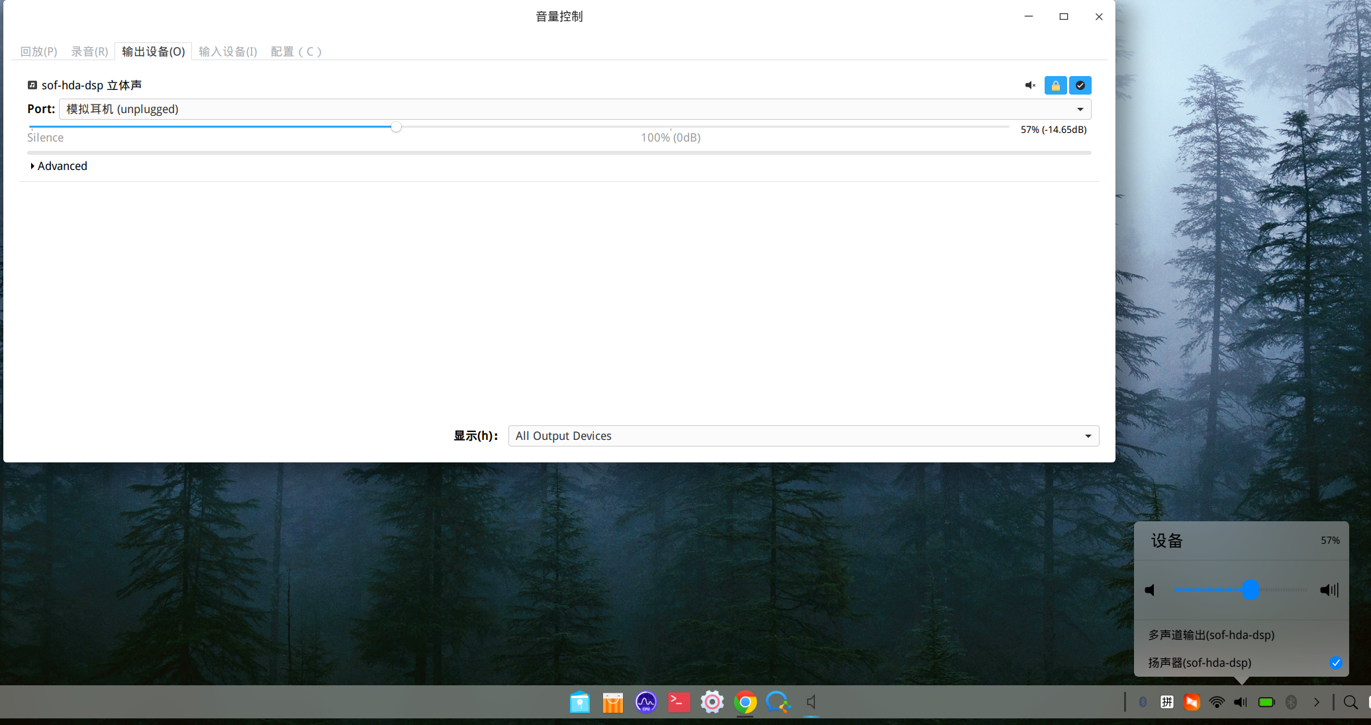The height and width of the screenshot is (725, 1371).
Task: Open the 配置(C) tab
Action: pos(296,52)
